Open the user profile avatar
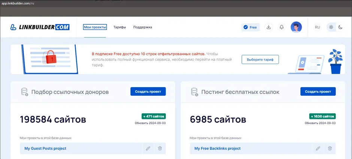 [296, 27]
